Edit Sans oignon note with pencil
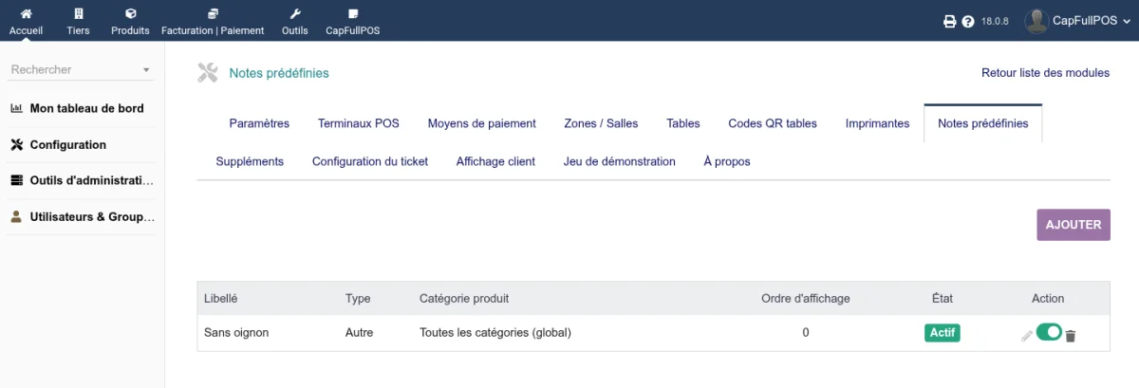1139x388 pixels. [1026, 336]
